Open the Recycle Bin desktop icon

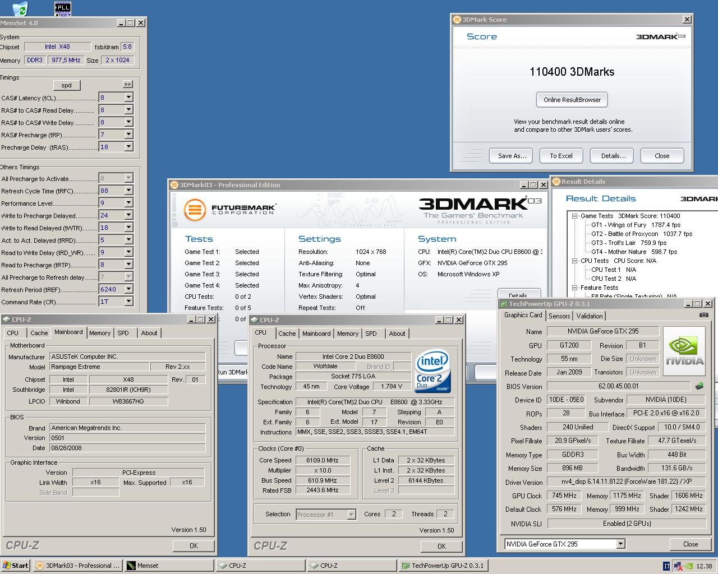pyautogui.click(x=20, y=8)
